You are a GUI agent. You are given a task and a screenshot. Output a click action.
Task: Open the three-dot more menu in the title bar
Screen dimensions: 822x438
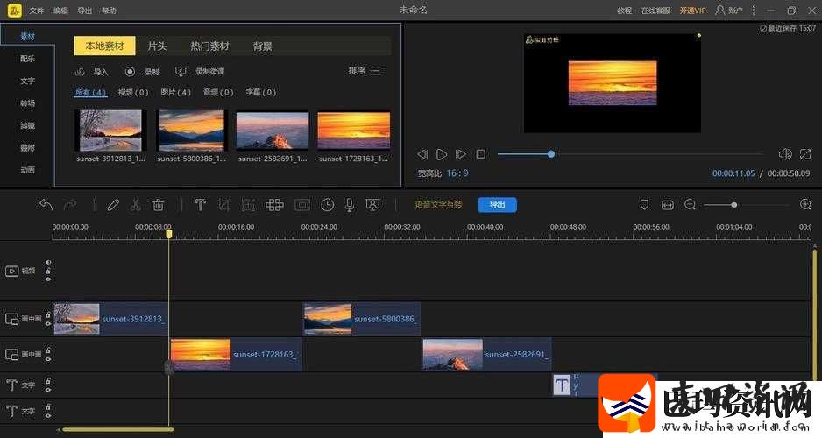(x=754, y=10)
